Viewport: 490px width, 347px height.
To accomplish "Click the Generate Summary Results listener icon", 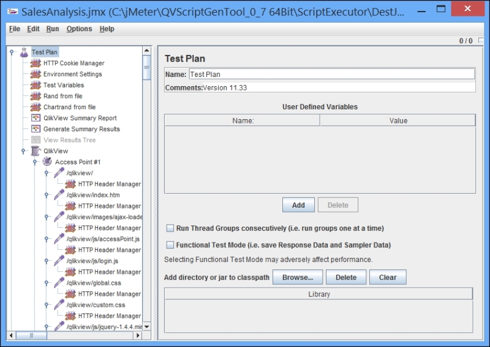I will coord(36,129).
